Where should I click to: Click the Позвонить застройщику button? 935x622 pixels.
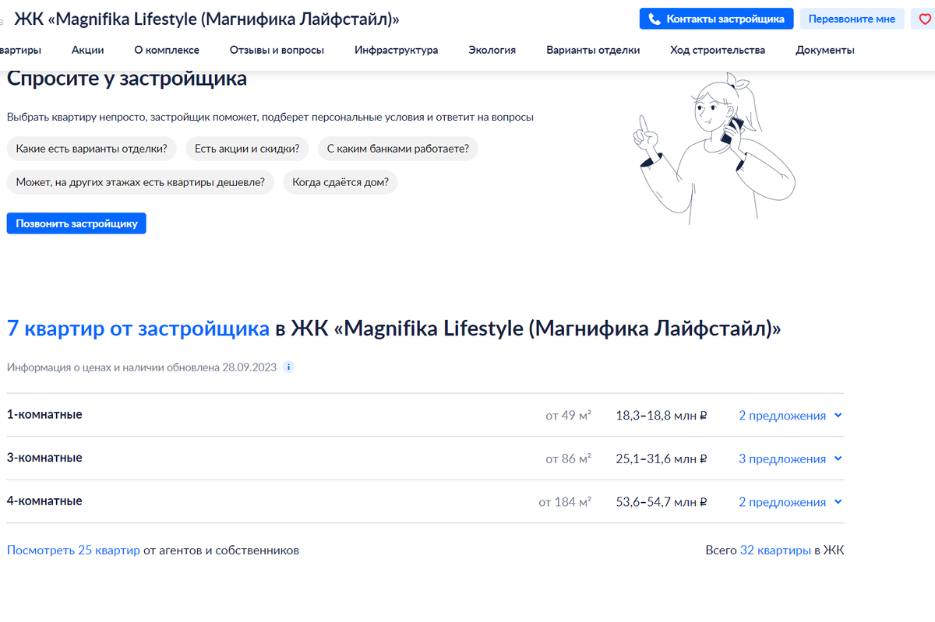(x=76, y=223)
